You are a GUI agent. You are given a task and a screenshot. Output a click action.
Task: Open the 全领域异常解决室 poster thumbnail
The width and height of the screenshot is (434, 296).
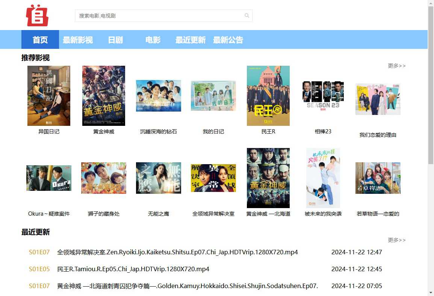(213, 178)
